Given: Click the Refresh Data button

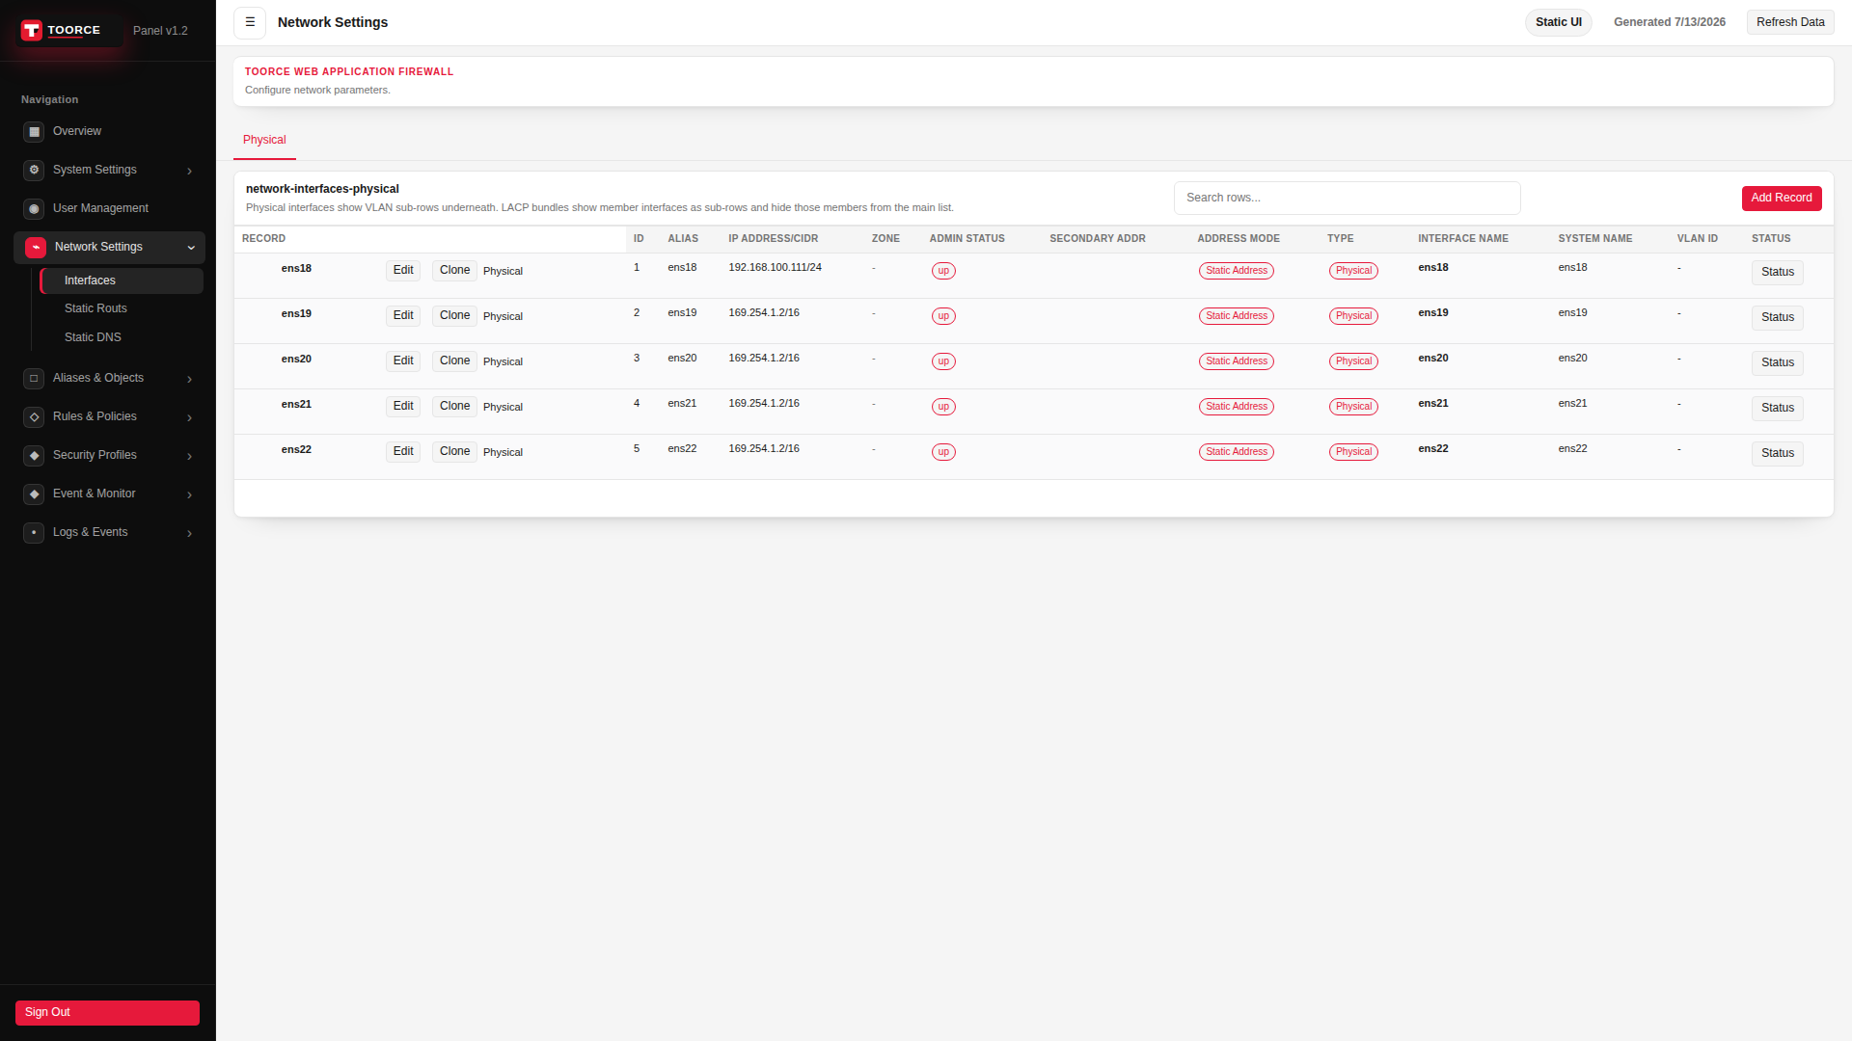Looking at the screenshot, I should coord(1790,22).
